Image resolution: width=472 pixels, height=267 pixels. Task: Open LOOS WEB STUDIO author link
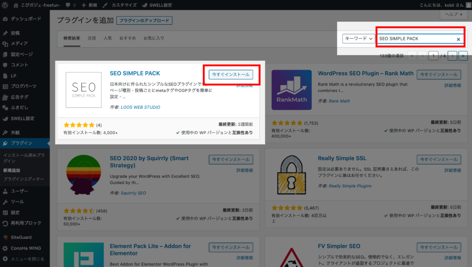140,107
